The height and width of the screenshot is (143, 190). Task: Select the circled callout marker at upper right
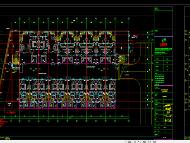click(x=137, y=37)
